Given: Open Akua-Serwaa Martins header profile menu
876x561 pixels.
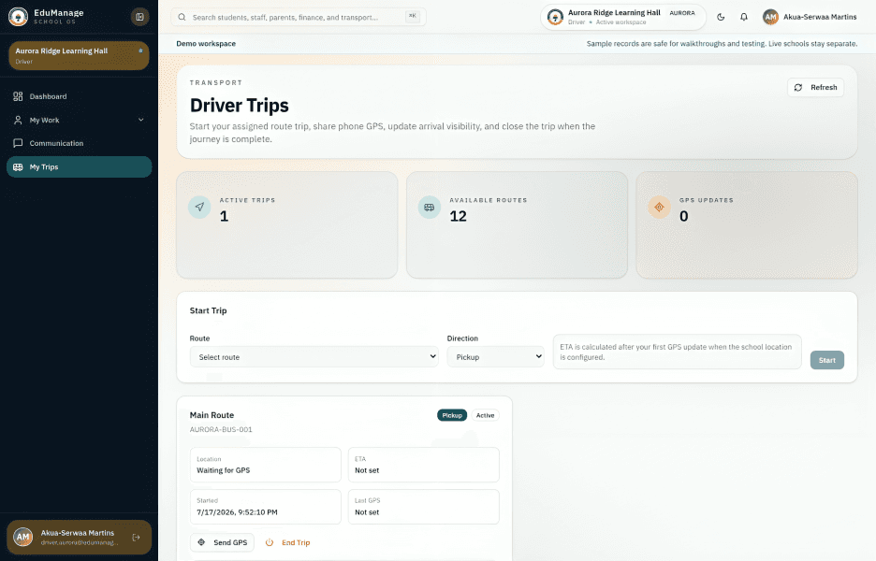Looking at the screenshot, I should pyautogui.click(x=810, y=18).
